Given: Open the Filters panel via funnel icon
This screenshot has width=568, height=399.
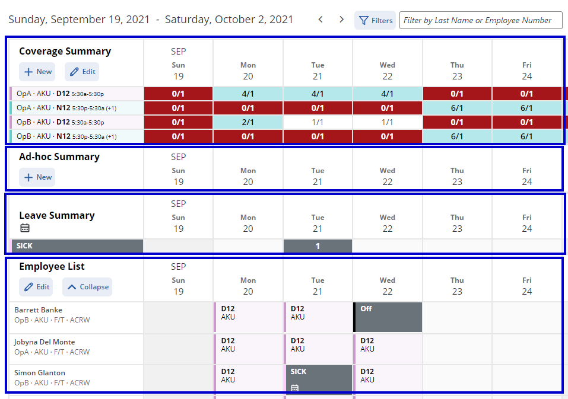Looking at the screenshot, I should (x=364, y=20).
